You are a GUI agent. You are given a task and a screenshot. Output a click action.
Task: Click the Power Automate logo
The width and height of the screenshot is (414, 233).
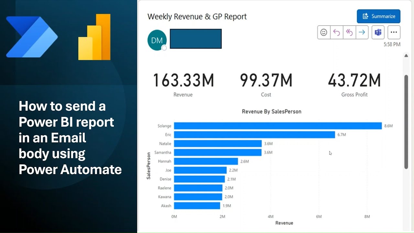point(31,37)
